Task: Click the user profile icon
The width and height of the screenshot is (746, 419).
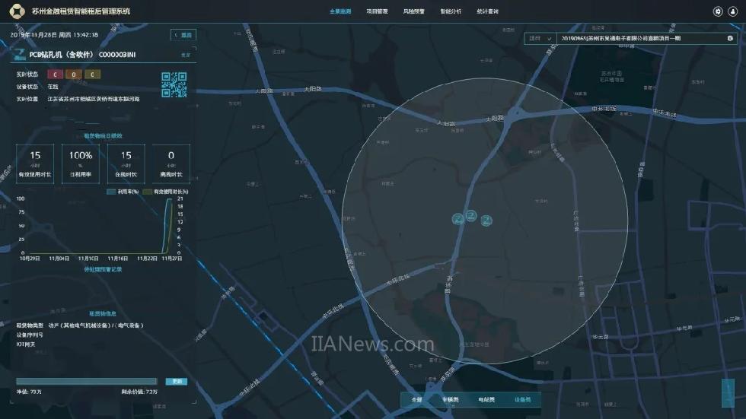Action: pyautogui.click(x=733, y=11)
